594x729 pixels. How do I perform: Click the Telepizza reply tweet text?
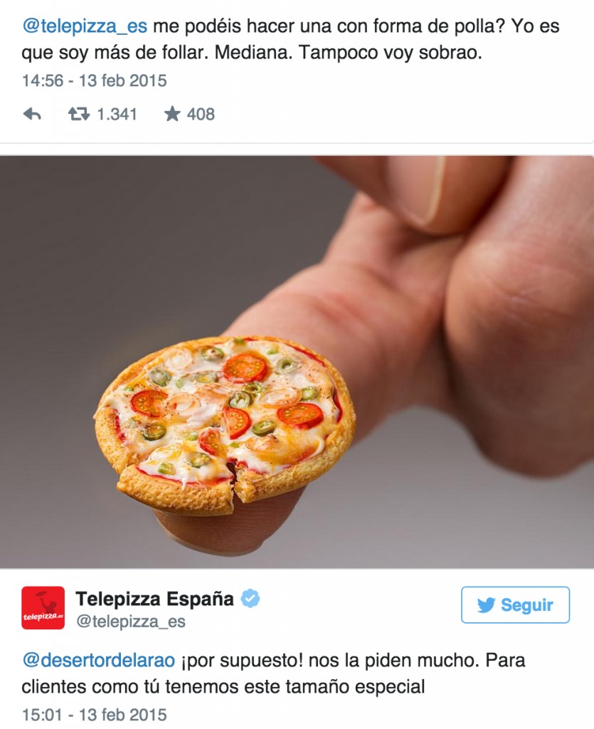(x=273, y=673)
